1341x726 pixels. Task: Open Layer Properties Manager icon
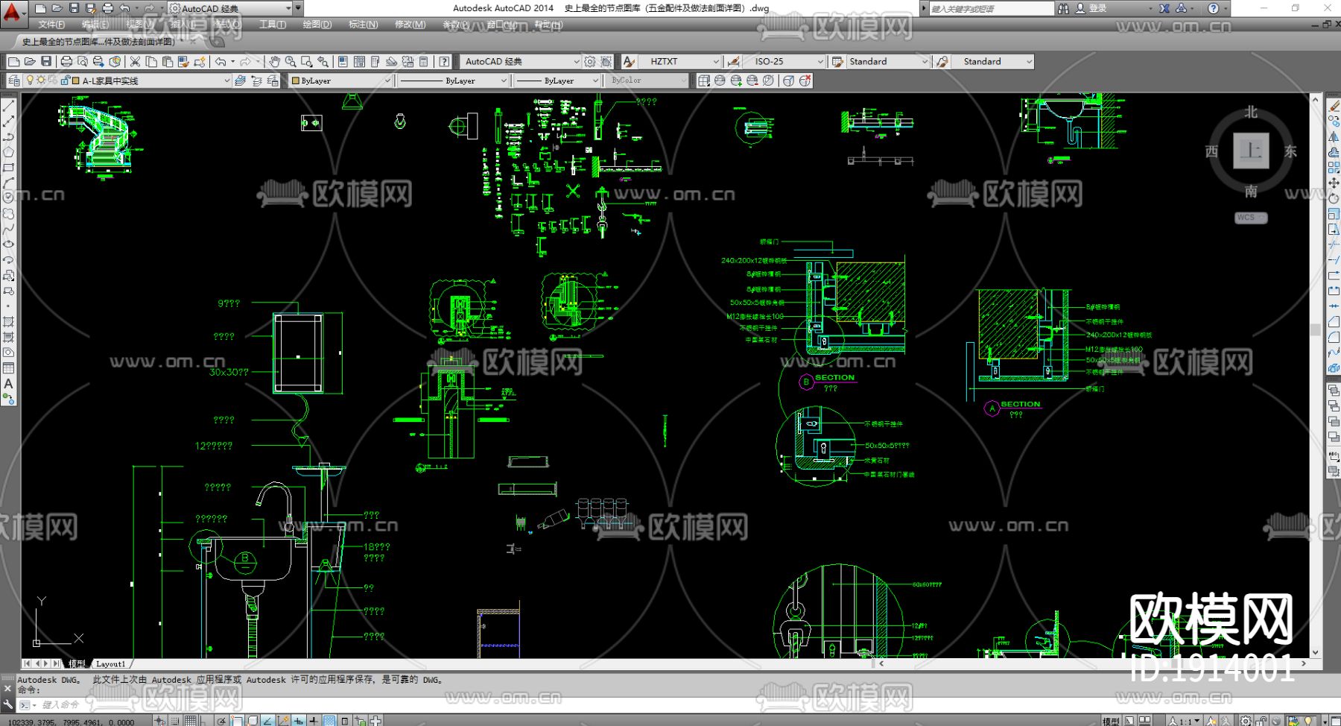14,81
